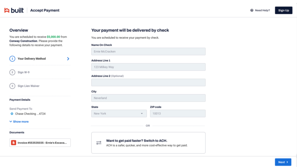Click the Built logo icon
The image size is (297, 167).
(7, 10)
